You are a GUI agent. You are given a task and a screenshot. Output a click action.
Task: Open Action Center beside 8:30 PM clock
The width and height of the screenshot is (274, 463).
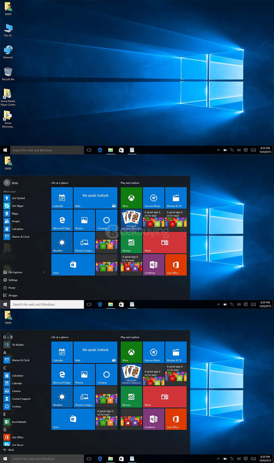click(x=246, y=459)
